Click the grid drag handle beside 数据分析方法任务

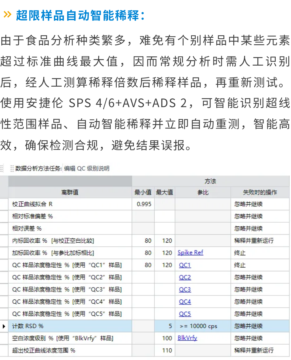pos(12,168)
